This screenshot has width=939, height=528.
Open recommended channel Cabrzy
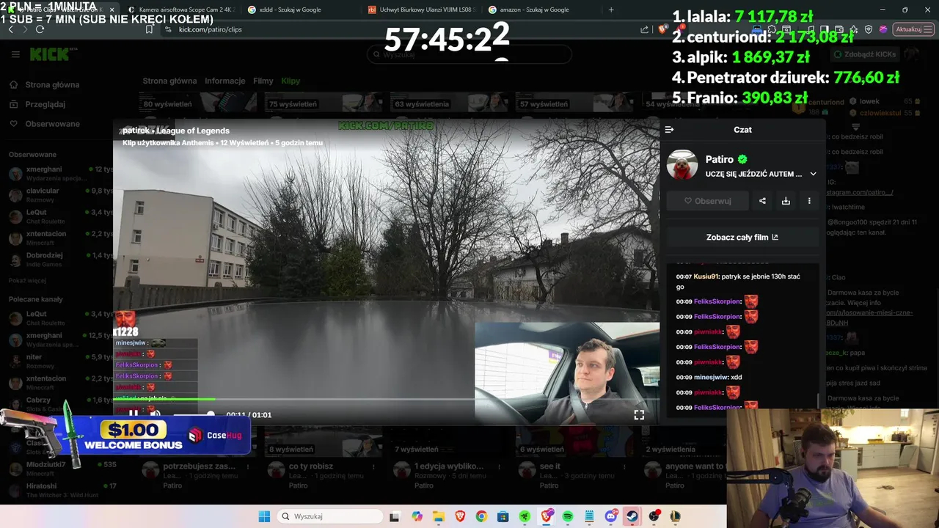point(60,404)
